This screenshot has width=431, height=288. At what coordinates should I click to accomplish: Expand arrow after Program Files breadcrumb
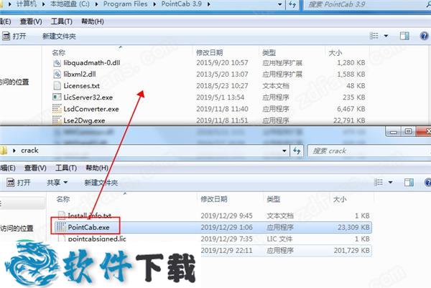tap(154, 4)
